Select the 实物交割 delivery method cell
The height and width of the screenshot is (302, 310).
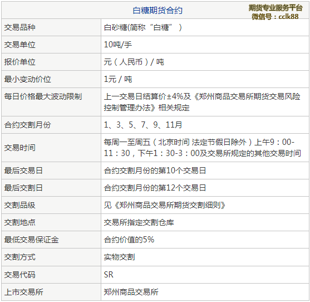pos(120,257)
